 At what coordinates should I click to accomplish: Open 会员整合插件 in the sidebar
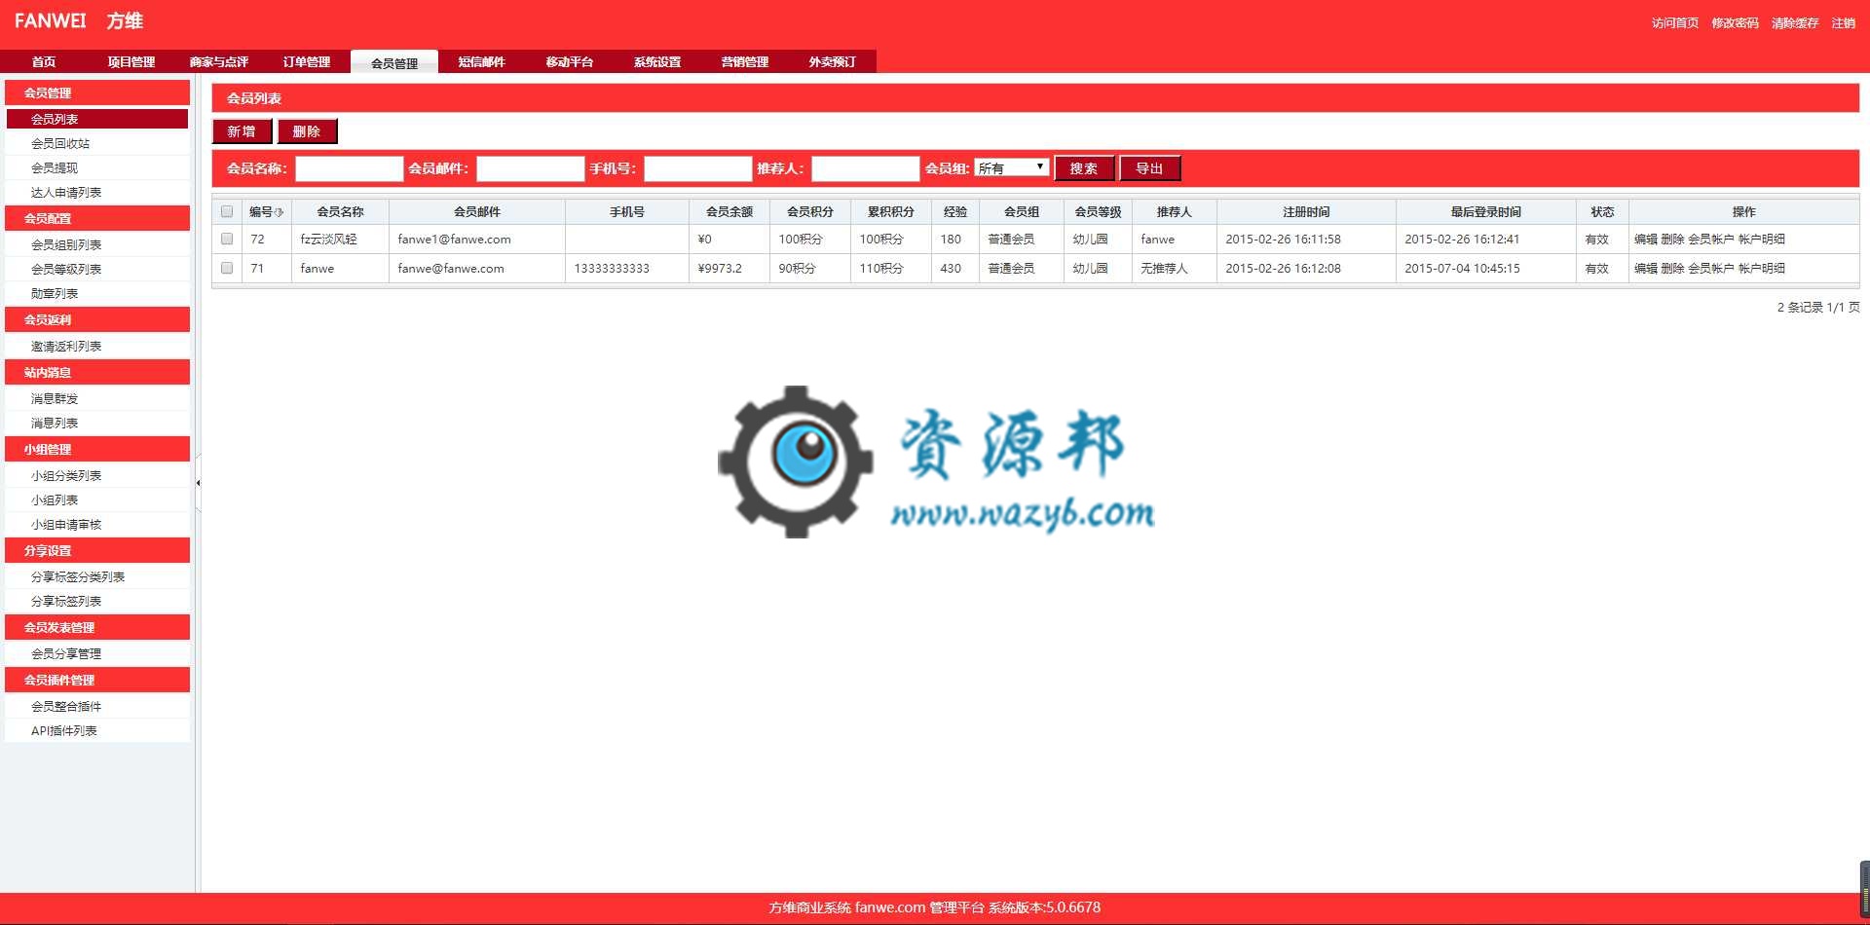click(x=97, y=706)
